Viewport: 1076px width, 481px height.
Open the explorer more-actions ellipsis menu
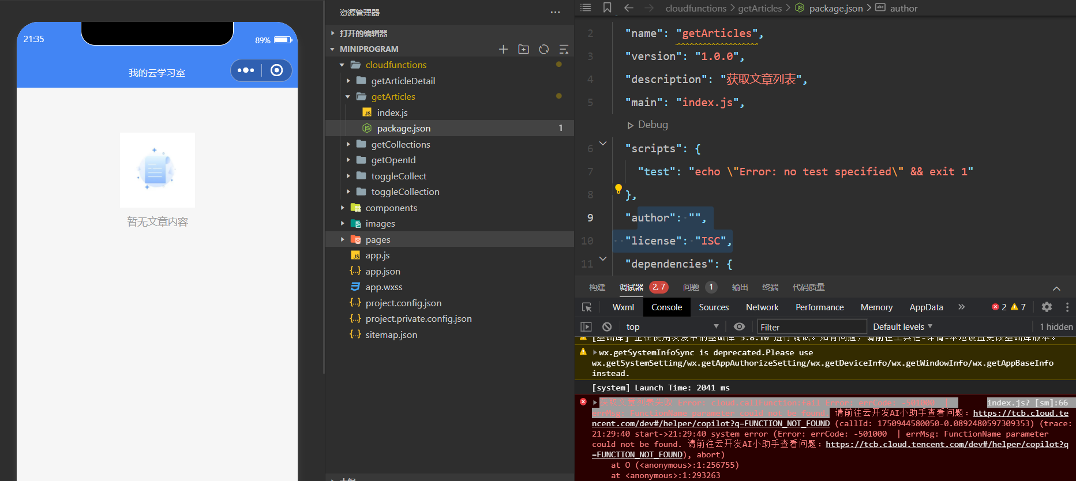coord(555,12)
